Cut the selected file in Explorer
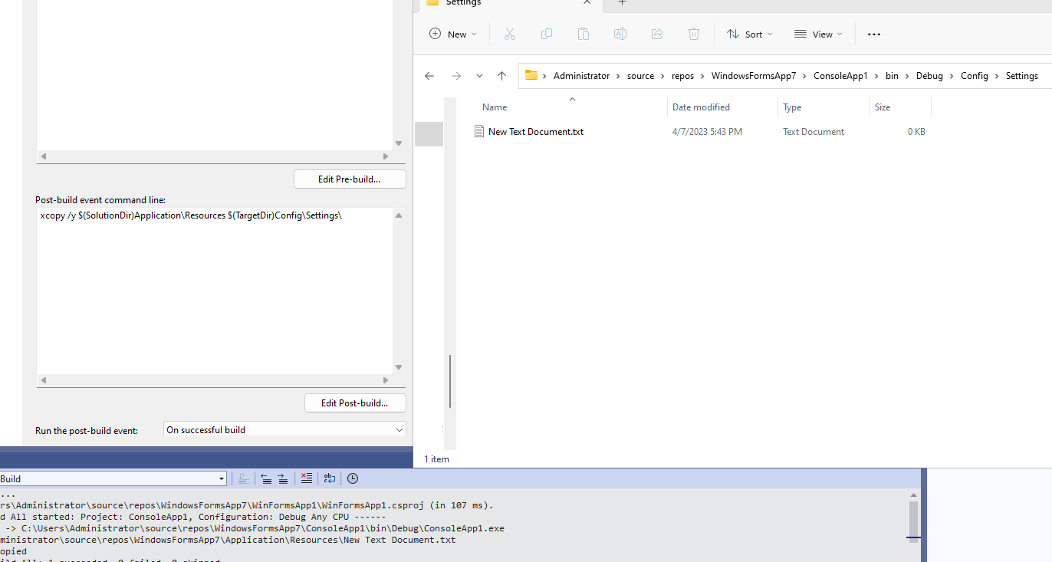Image resolution: width=1052 pixels, height=562 pixels. pos(509,34)
